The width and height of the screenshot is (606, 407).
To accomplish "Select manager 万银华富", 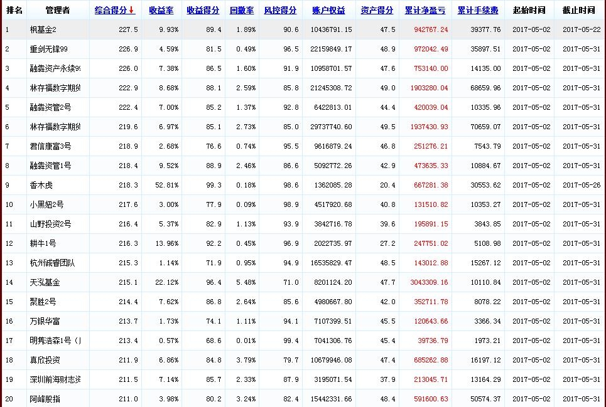I will tap(45, 321).
